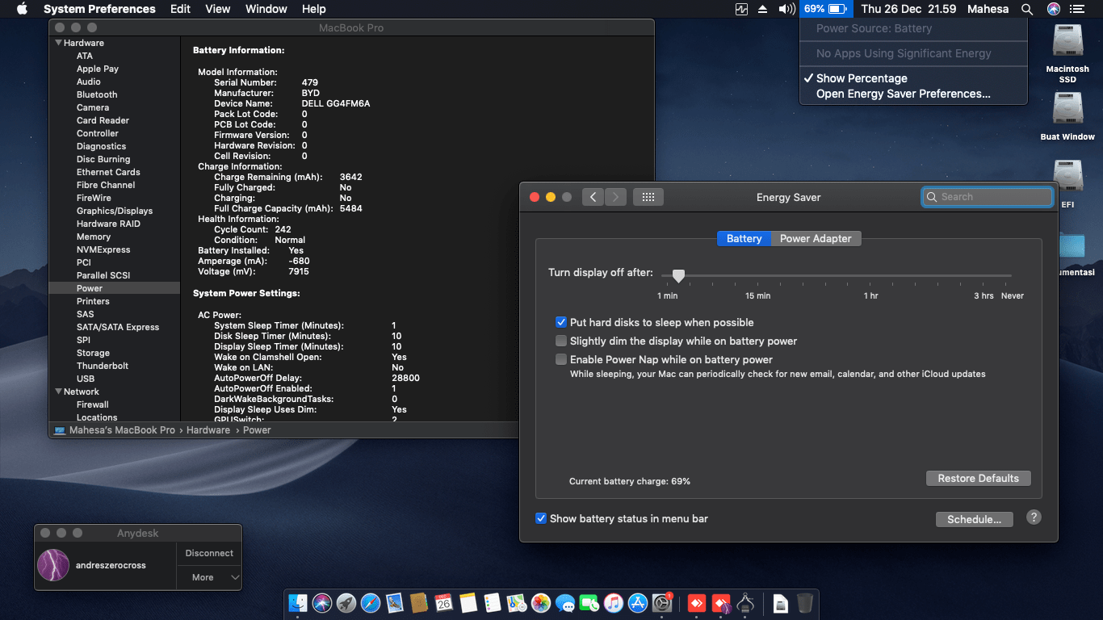Open the Window menu
Image resolution: width=1103 pixels, height=620 pixels.
266,9
